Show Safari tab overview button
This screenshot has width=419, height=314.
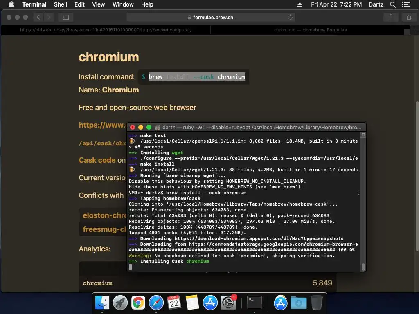click(x=409, y=17)
